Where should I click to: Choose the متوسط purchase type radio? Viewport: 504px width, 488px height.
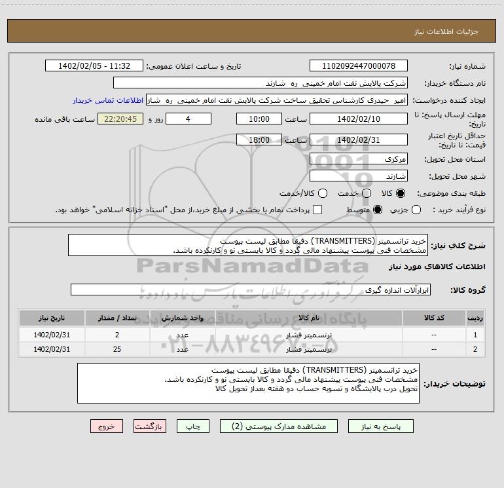[378, 210]
